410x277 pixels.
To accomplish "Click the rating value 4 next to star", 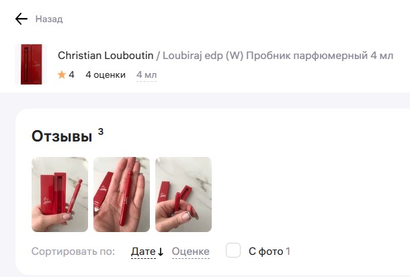I will pos(71,75).
